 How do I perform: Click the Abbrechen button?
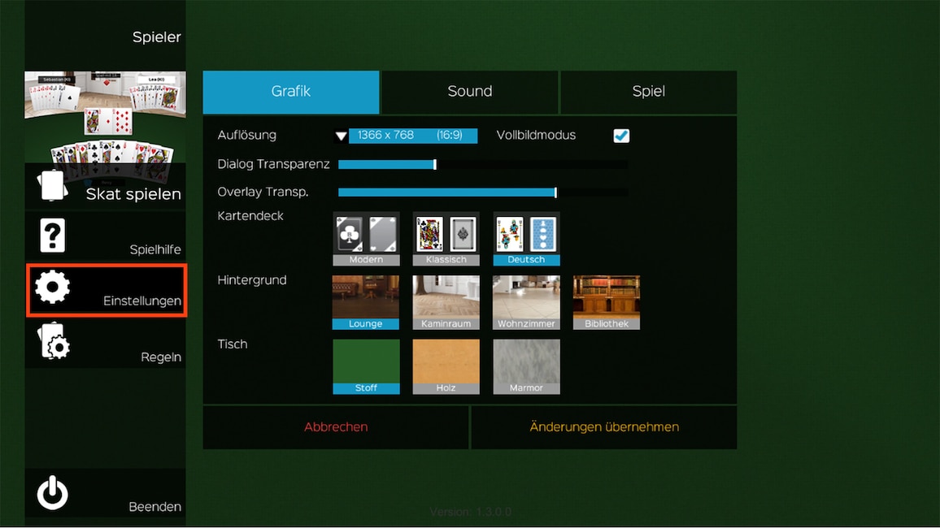[336, 427]
